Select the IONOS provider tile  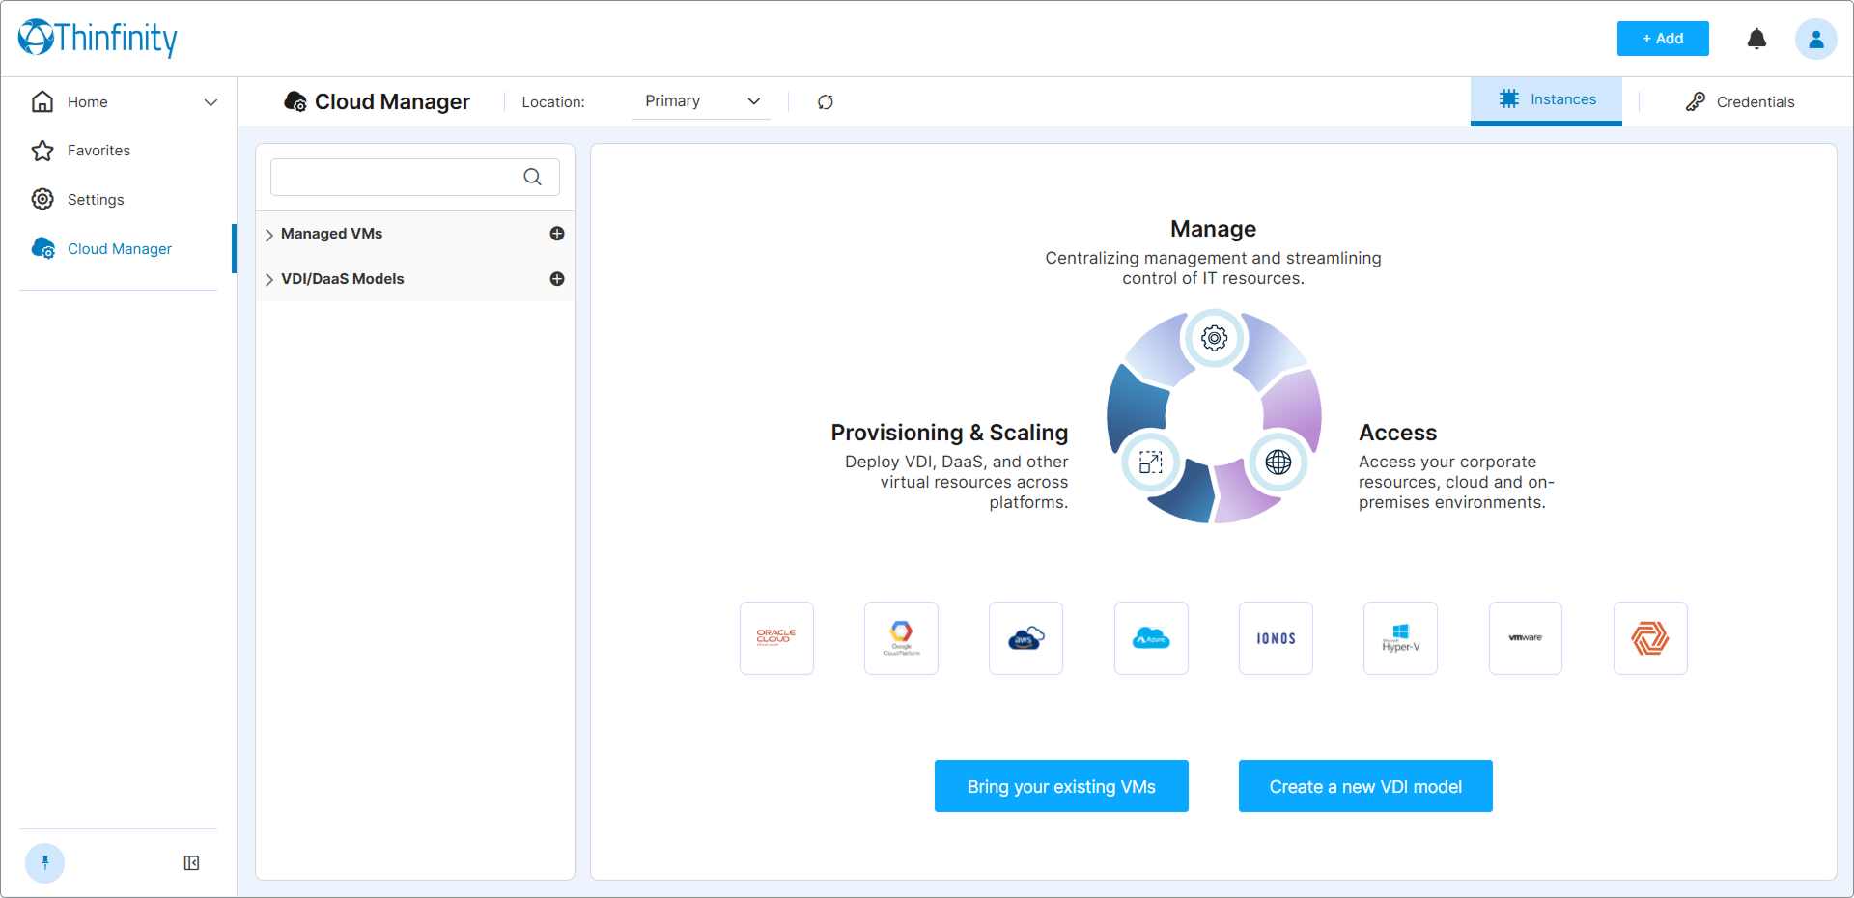(x=1276, y=638)
